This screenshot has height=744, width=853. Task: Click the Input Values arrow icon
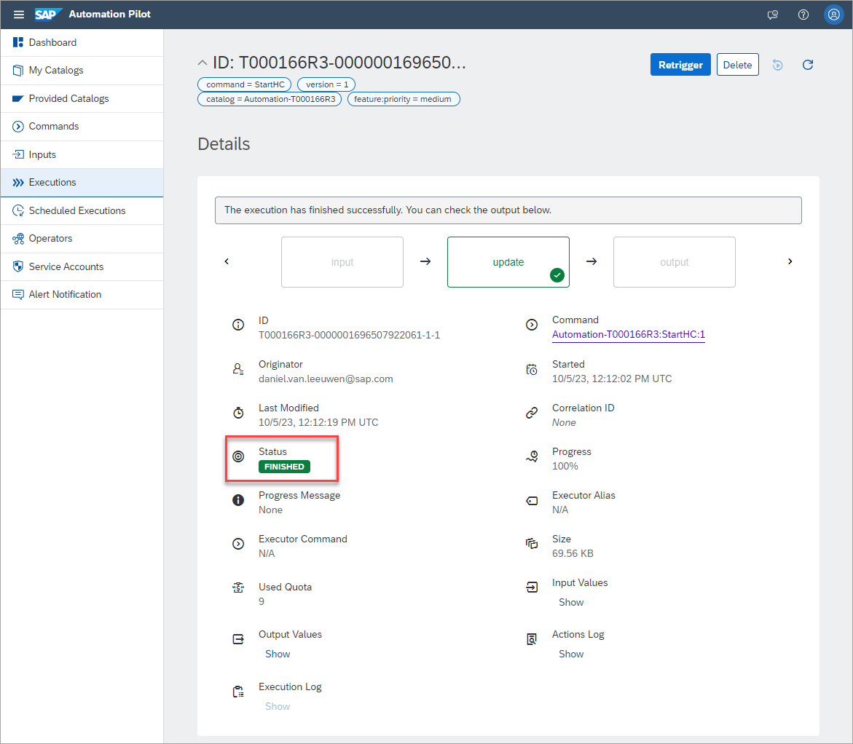click(532, 587)
